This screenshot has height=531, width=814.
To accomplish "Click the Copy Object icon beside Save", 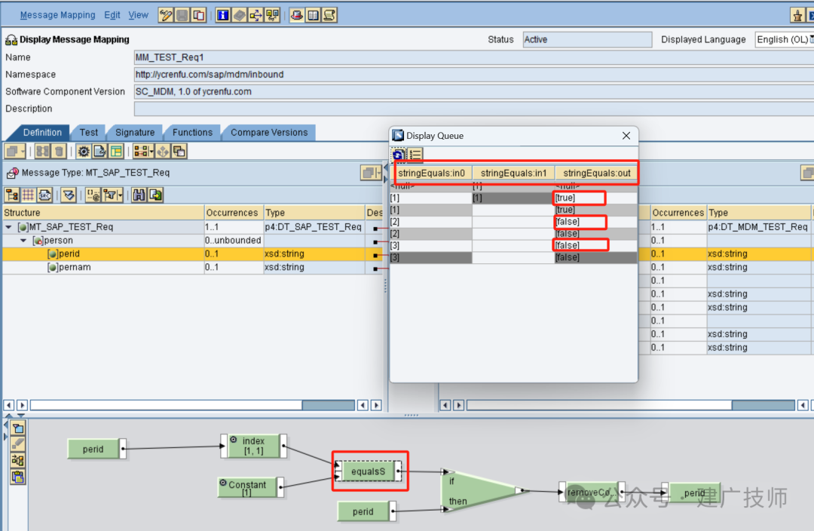I will tap(199, 15).
